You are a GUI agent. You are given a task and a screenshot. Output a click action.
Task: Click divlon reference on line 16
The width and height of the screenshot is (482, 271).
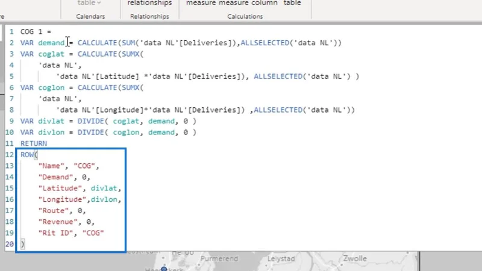[x=104, y=199]
